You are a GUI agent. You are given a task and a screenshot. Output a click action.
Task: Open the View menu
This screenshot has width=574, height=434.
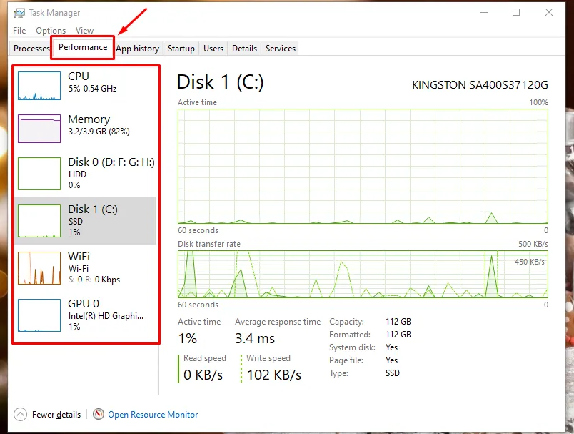point(84,31)
